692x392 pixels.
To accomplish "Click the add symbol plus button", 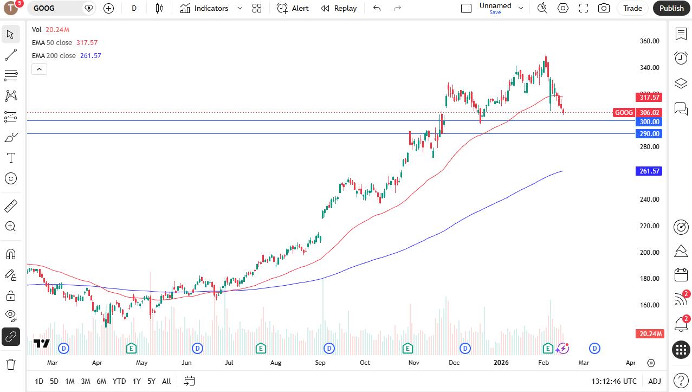I will click(x=109, y=8).
